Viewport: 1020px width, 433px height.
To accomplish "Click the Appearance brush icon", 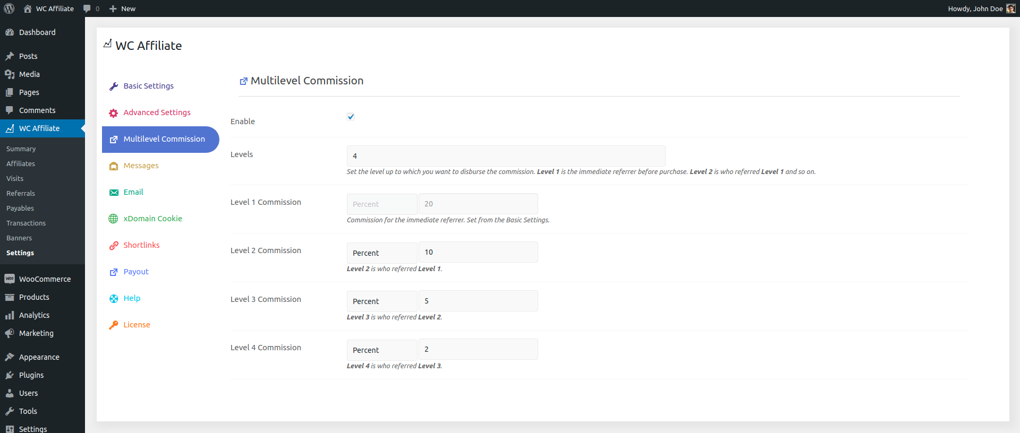I will [10, 357].
